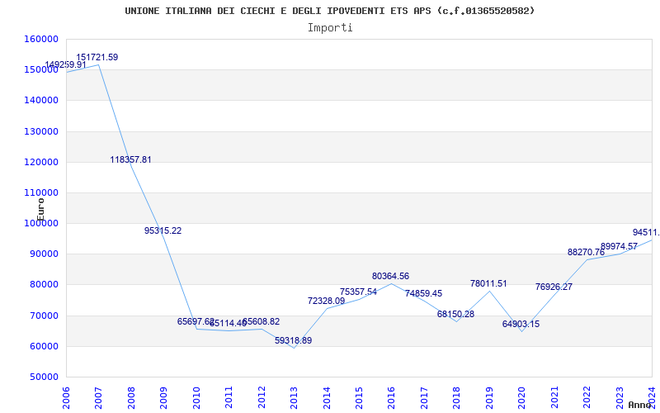This screenshot has height=413, width=660.
Task: Click the x-axis year 2012
Action: (262, 397)
